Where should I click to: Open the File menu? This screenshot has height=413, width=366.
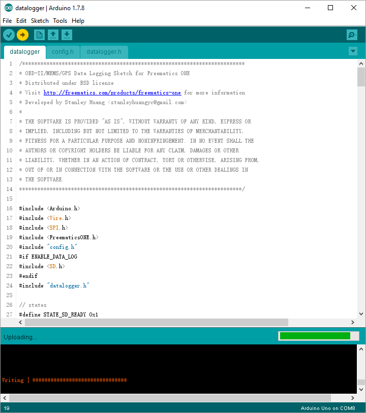pyautogui.click(x=7, y=21)
